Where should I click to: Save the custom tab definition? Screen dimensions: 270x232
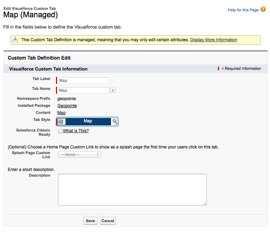90,221
